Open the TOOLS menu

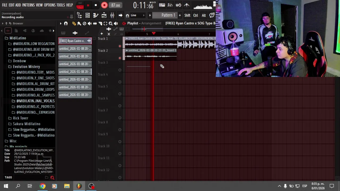coord(61,5)
